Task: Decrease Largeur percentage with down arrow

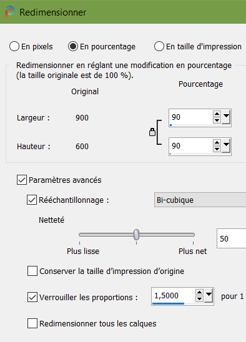Action: coord(217,120)
